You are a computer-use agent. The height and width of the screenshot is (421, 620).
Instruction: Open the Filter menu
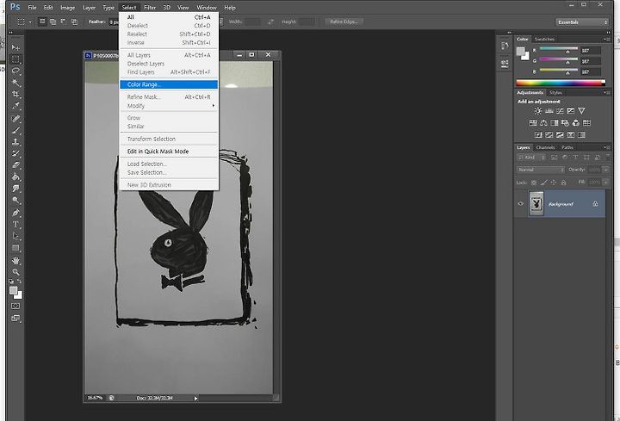pos(150,8)
